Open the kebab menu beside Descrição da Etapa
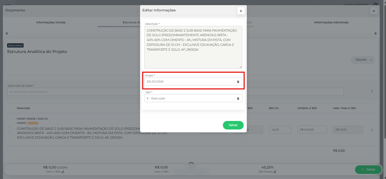Viewport: 386px width, 179px height. point(372,91)
